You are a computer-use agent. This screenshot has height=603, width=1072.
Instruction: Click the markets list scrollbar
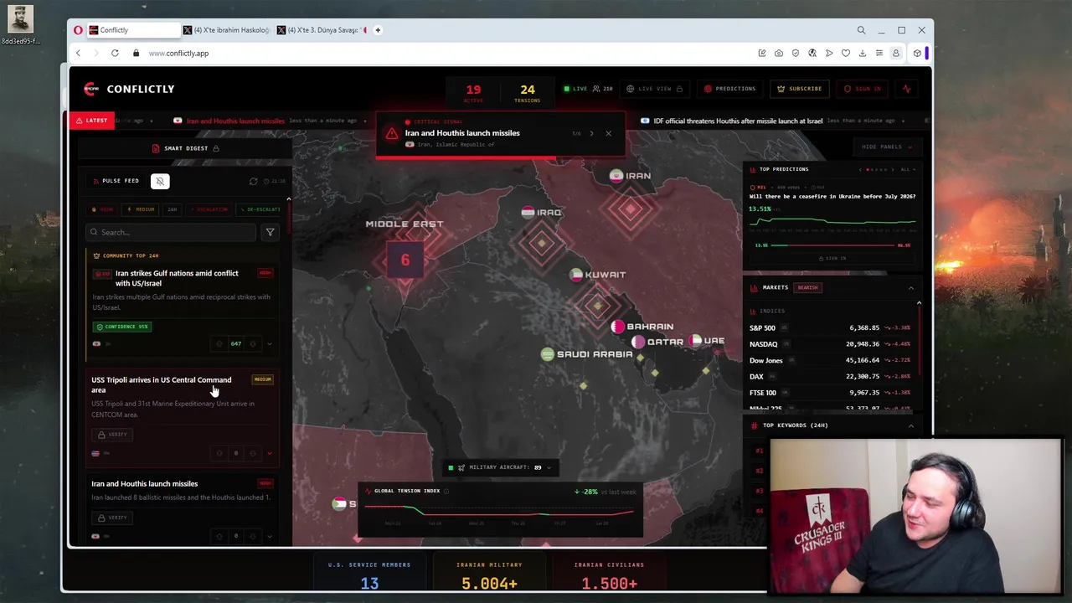919,339
